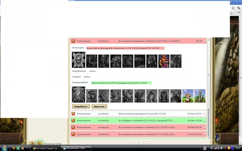Click the message list scrollbar's down arrow
The width and height of the screenshot is (242, 151).
pyautogui.click(x=209, y=137)
